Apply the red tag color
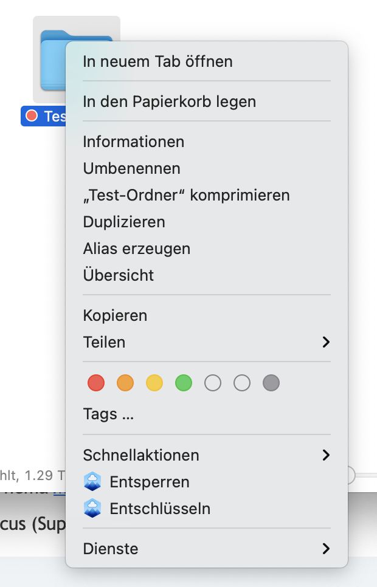 click(x=95, y=383)
